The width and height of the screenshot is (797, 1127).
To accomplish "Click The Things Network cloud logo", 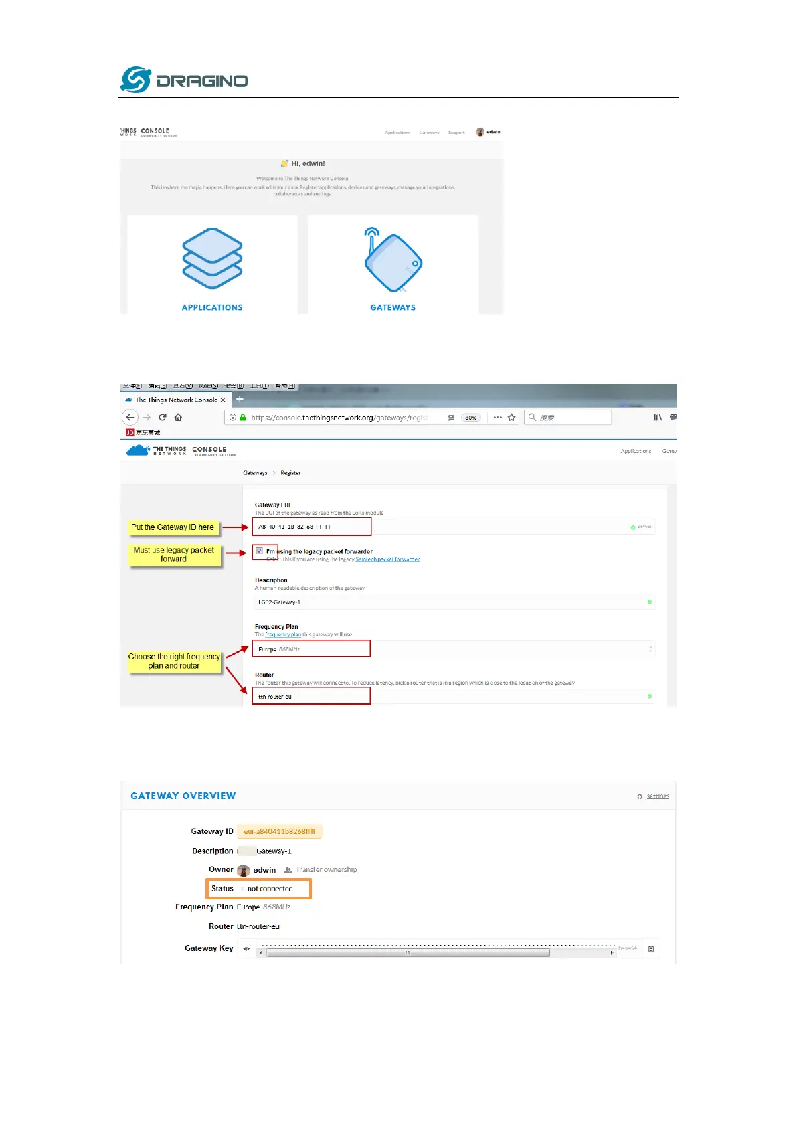I will [x=138, y=450].
